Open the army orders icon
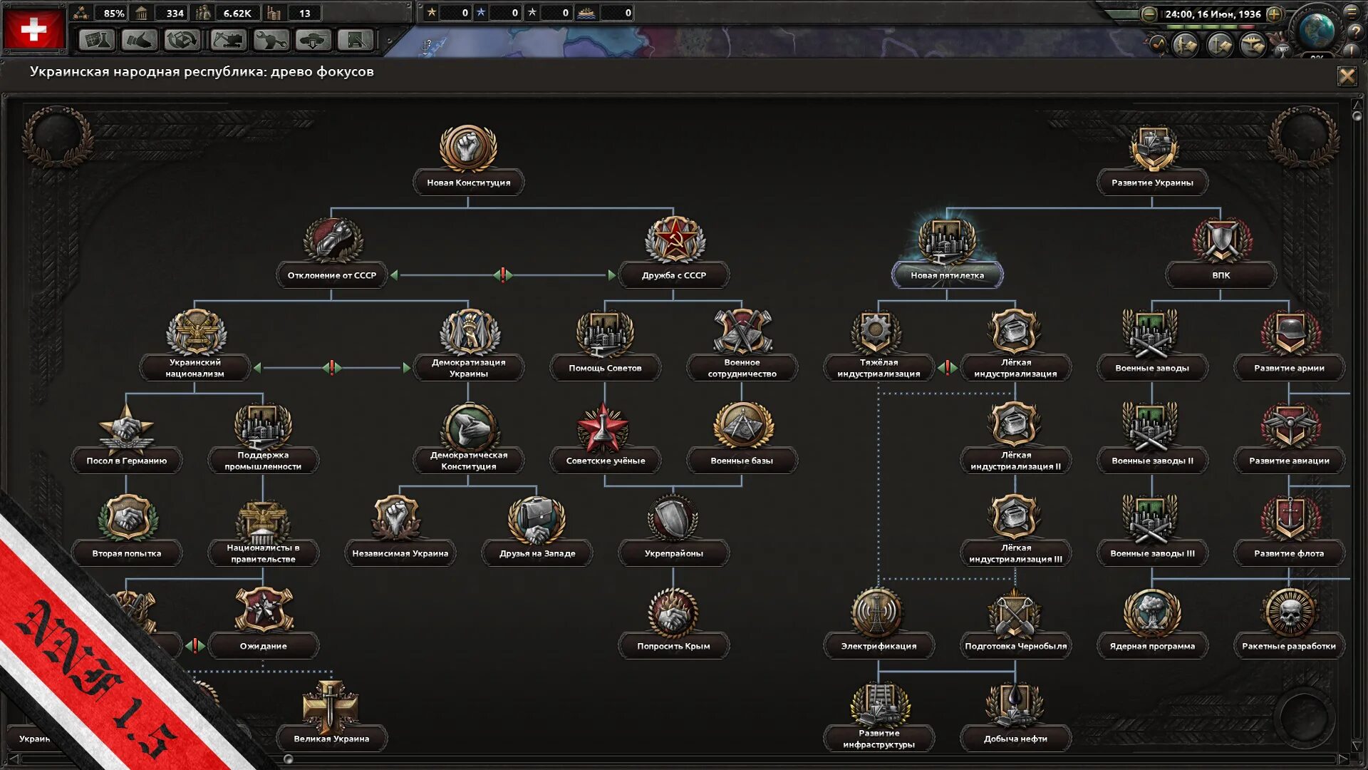The width and height of the screenshot is (1368, 770). point(1186,46)
